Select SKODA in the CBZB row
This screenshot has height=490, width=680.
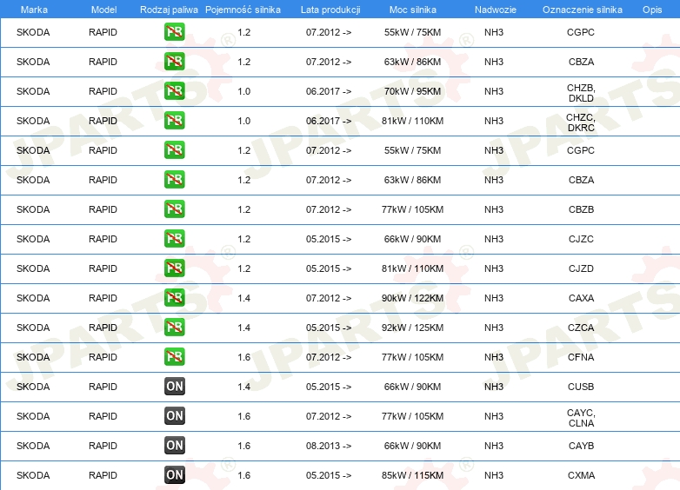coord(33,209)
